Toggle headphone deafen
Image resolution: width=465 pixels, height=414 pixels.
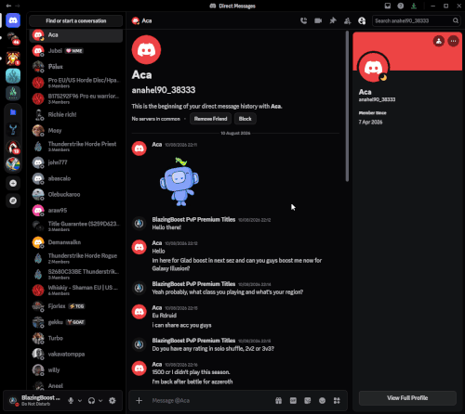[x=91, y=400]
